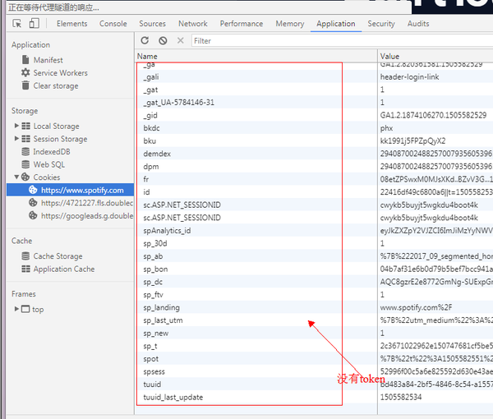Activate the inspect element picker icon

point(16,24)
